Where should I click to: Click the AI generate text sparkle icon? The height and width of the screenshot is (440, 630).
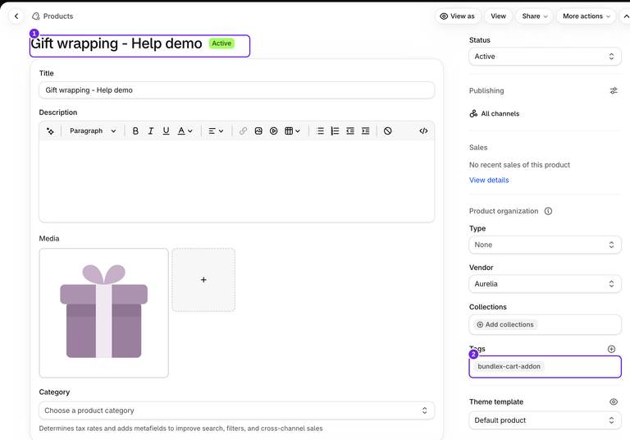click(50, 131)
